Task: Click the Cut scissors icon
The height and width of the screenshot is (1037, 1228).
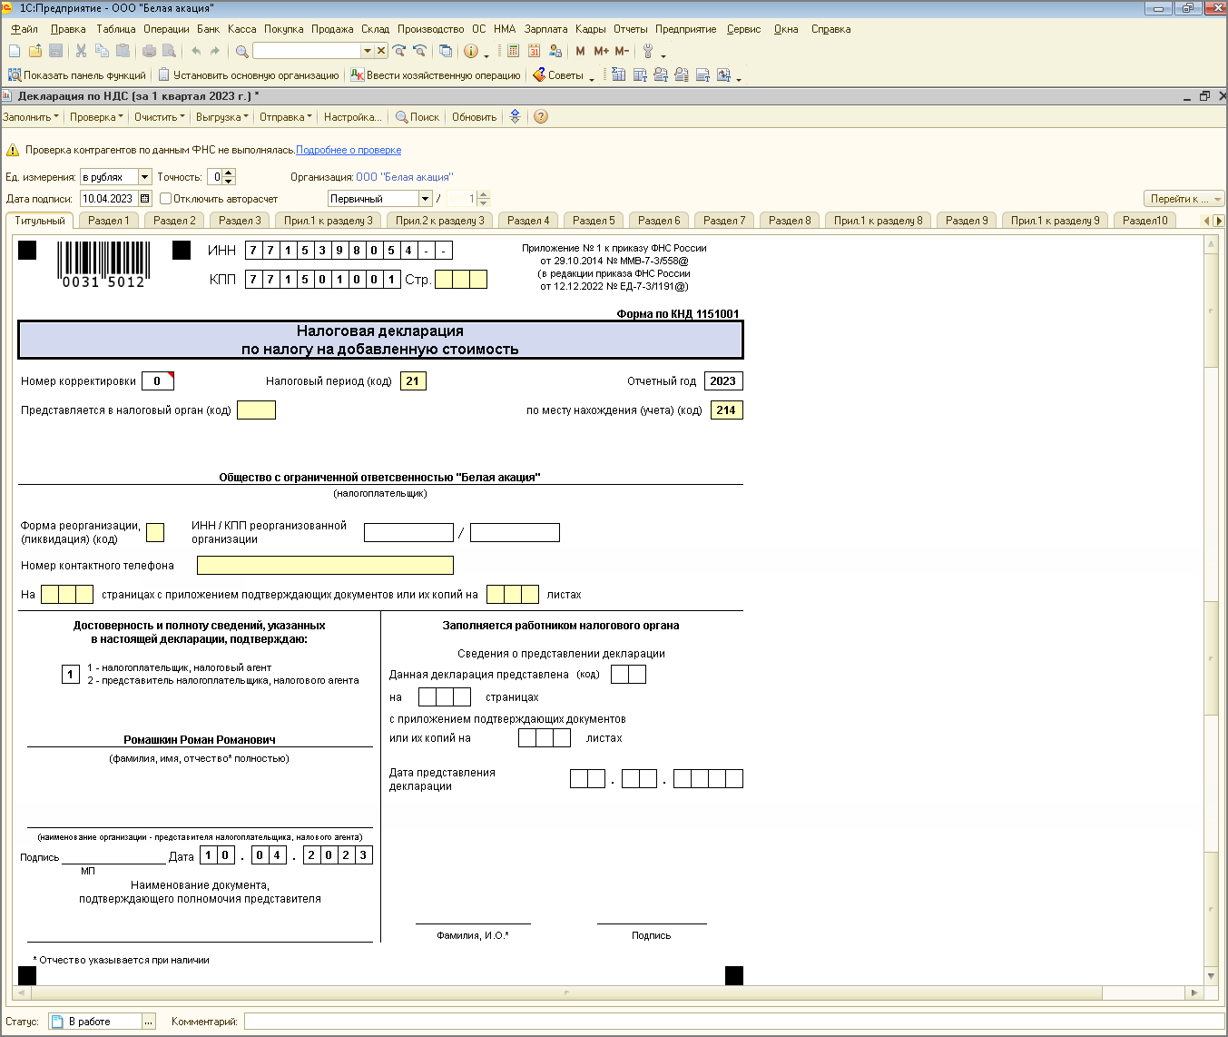Action: click(81, 51)
